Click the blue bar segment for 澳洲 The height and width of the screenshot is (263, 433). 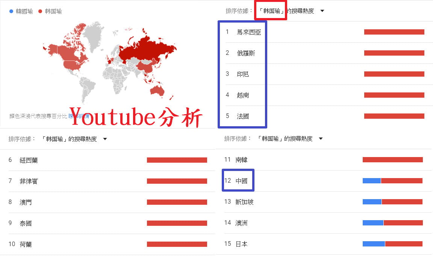pyautogui.click(x=373, y=223)
